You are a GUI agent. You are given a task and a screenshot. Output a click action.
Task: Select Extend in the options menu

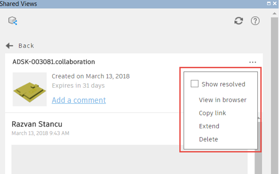click(x=209, y=126)
